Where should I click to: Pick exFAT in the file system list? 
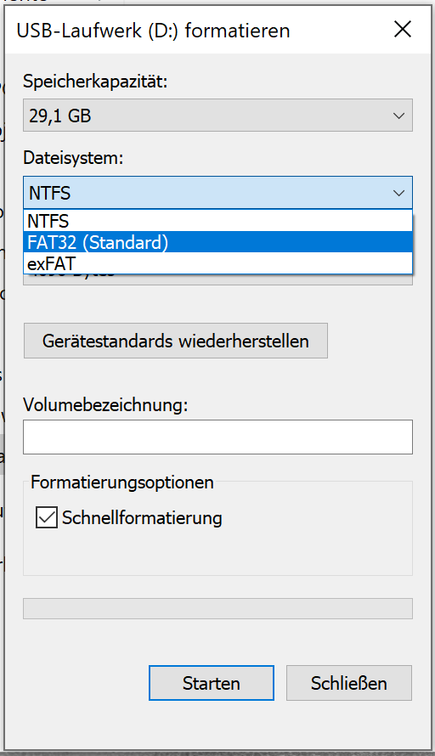217,263
